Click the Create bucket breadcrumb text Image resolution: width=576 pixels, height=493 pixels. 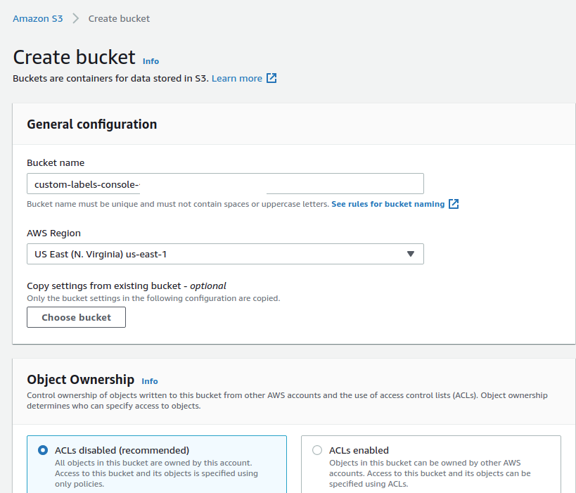[119, 19]
